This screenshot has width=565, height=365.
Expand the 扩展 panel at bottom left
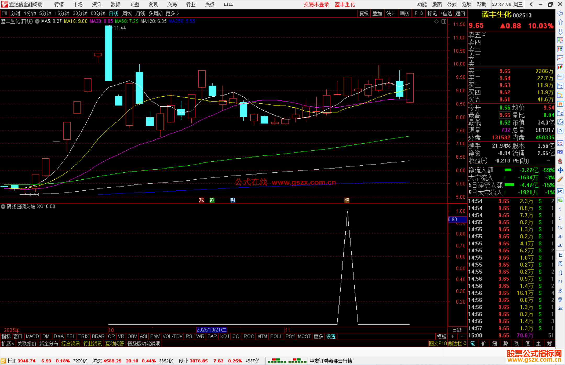[x=8, y=344]
